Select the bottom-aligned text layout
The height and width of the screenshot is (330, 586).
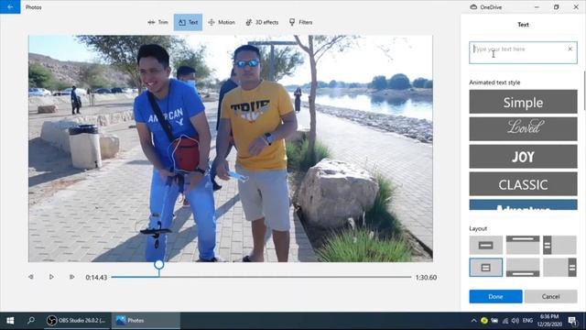523,268
